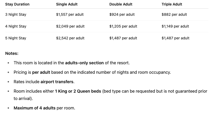Click the Double Adult 5 night $1,487 cell
The width and height of the screenshot is (215, 116).
pyautogui.click(x=123, y=38)
